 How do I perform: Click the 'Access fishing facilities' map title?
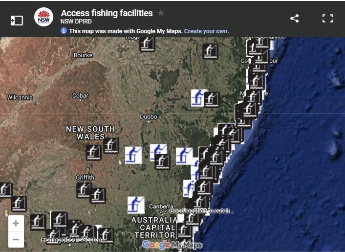pos(107,13)
